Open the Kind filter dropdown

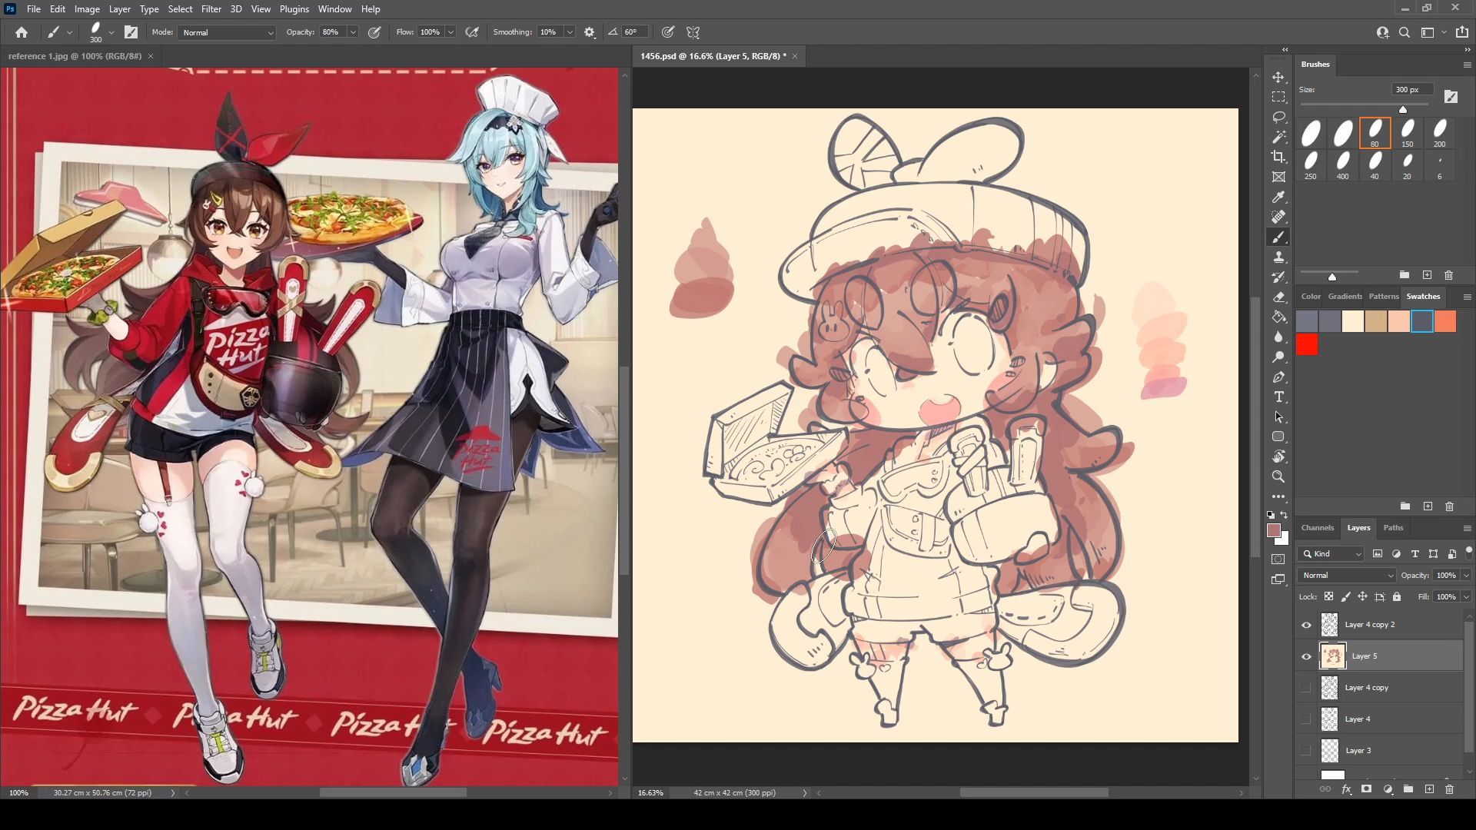tap(1331, 554)
